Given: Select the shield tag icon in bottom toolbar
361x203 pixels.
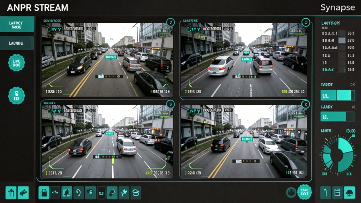Looking at the screenshot, I should click(x=90, y=193).
